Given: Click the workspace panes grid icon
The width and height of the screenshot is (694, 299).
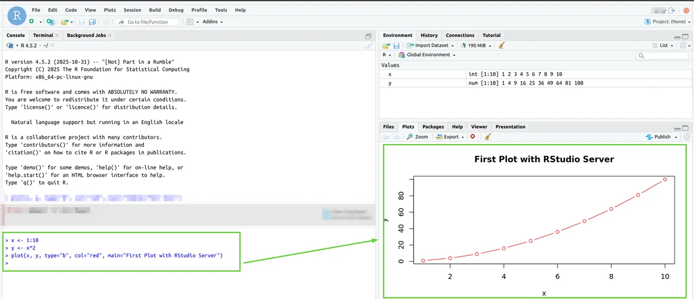Looking at the screenshot, I should pos(190,22).
